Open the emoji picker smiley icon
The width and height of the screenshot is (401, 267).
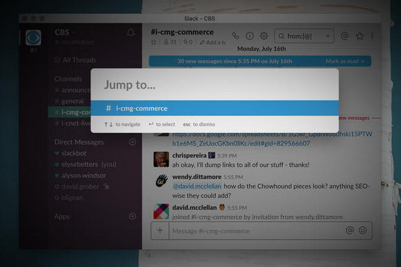[x=362, y=230]
